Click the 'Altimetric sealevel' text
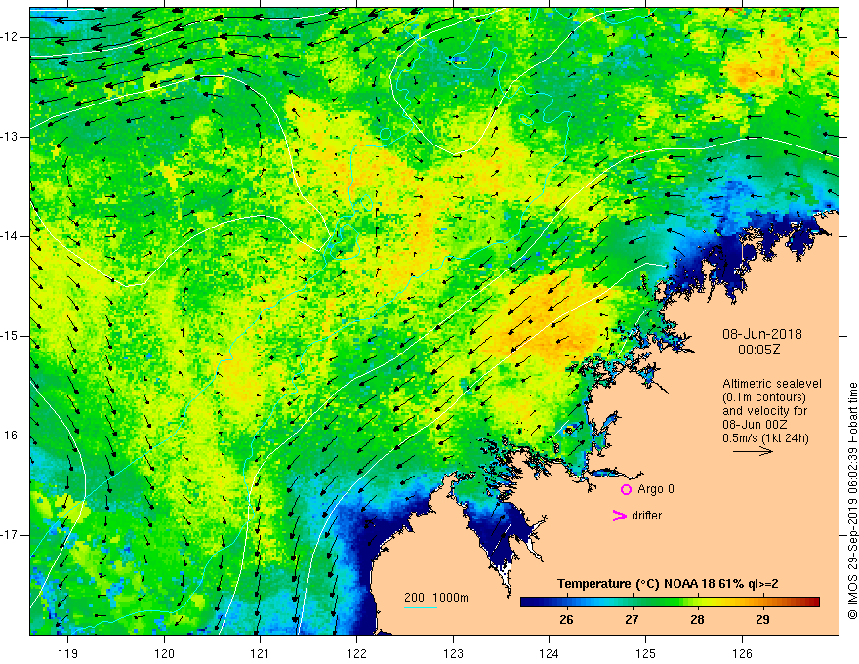 pos(772,384)
